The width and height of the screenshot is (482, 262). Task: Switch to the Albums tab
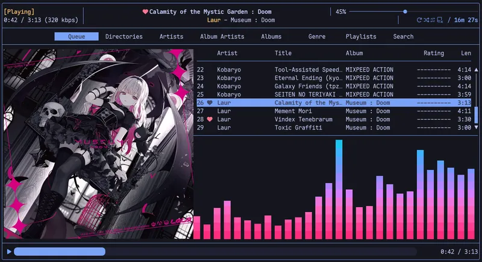pos(271,37)
